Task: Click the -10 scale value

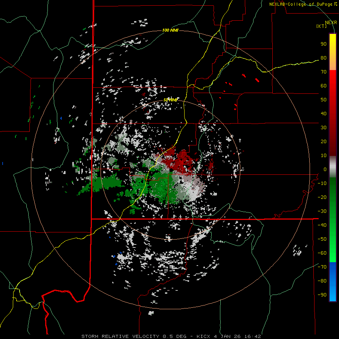Action: (322, 183)
